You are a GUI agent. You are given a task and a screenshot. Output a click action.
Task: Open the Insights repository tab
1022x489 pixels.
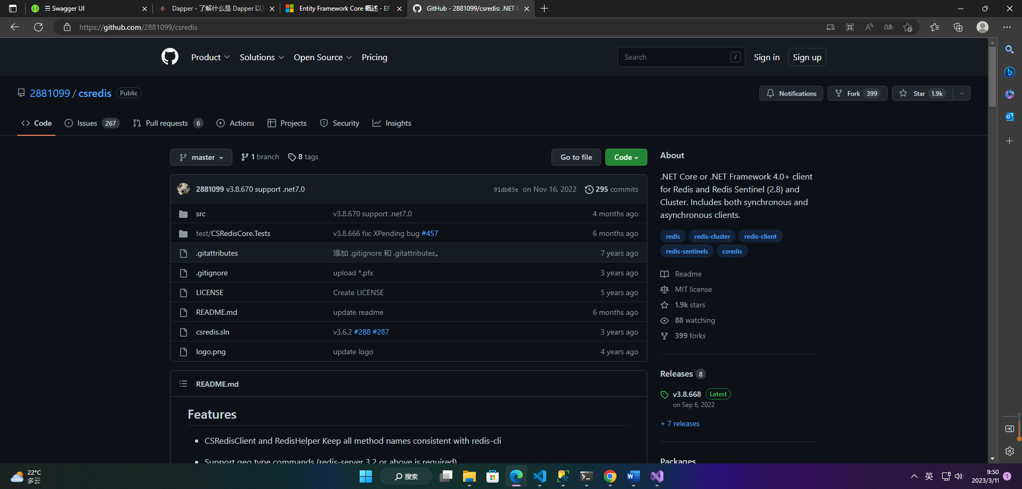click(x=392, y=123)
